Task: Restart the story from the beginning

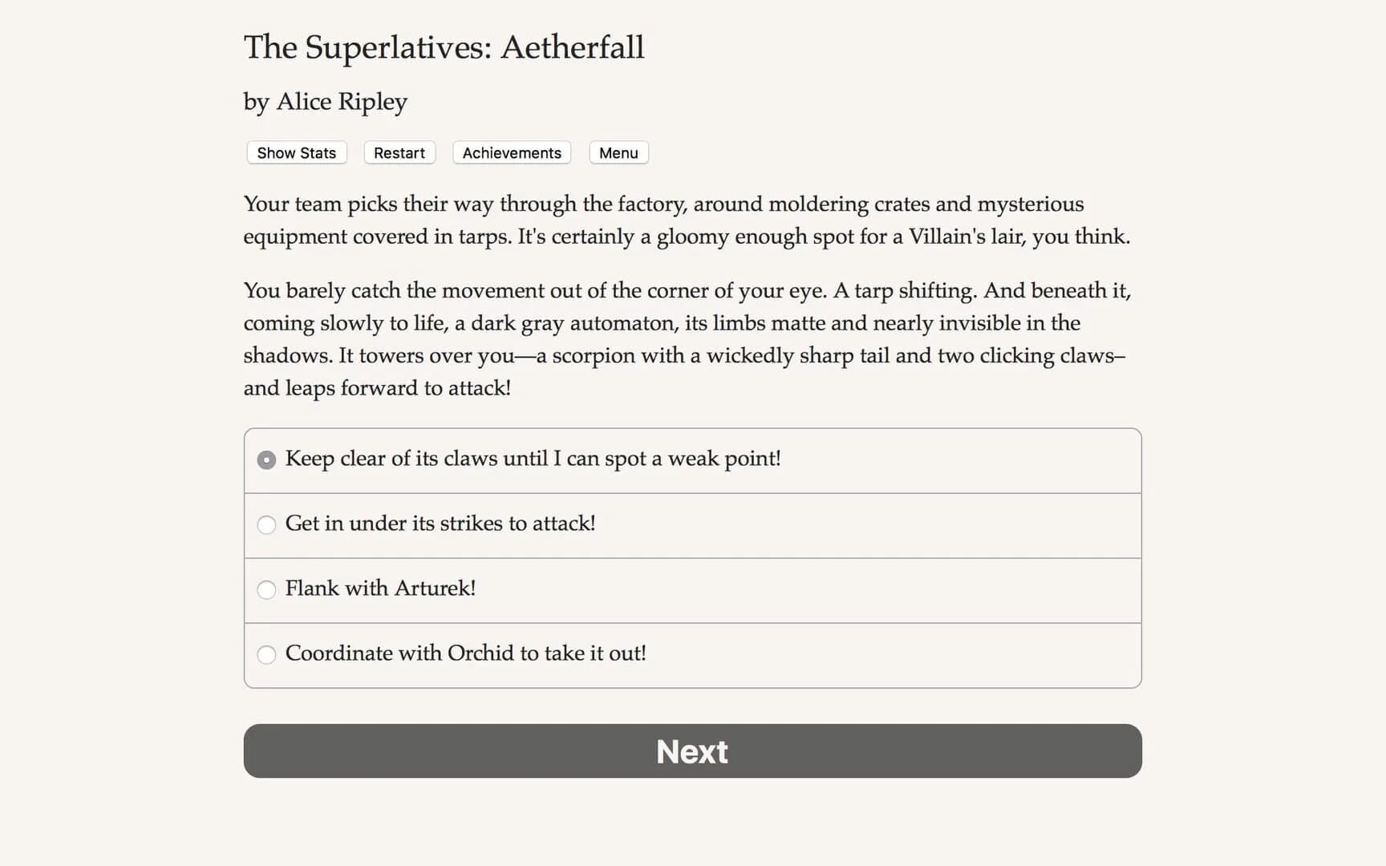Action: (399, 152)
